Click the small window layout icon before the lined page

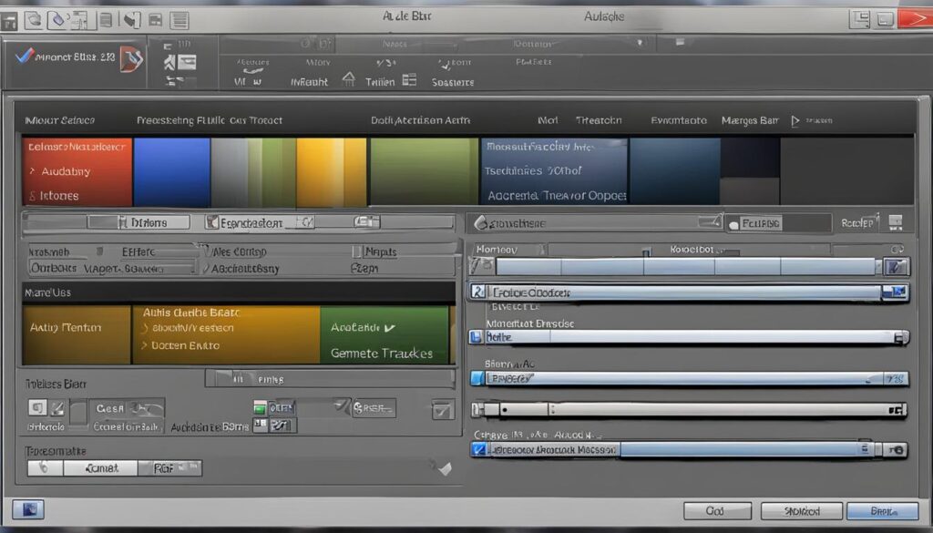pos(155,21)
